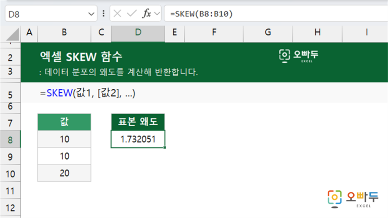The height and width of the screenshot is (218, 388).
Task: Select cell B9 containing 10
Action: 64,156
